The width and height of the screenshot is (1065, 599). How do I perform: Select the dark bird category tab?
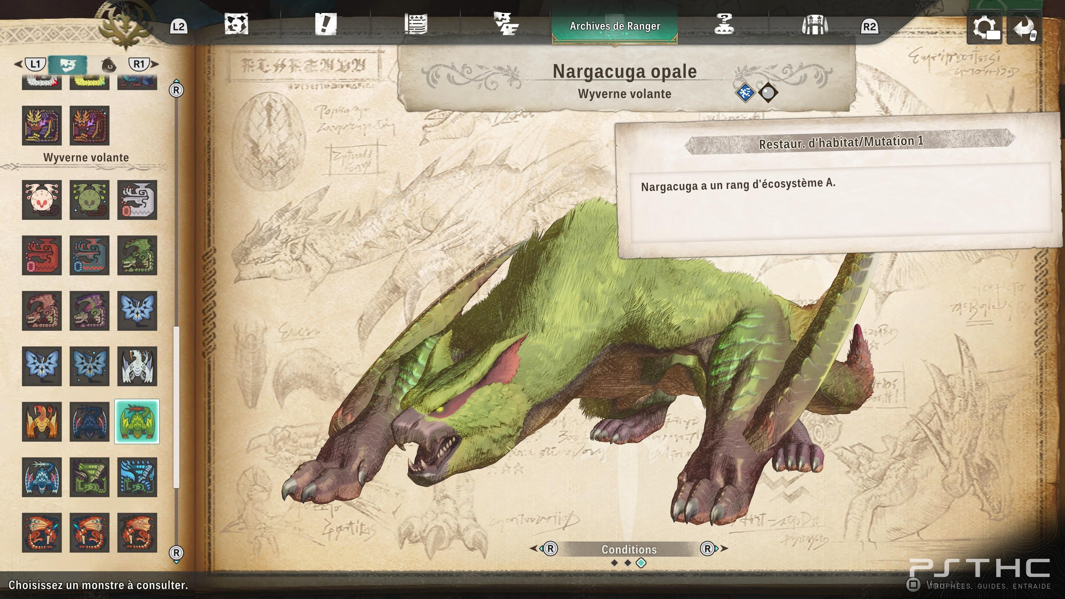pos(109,65)
